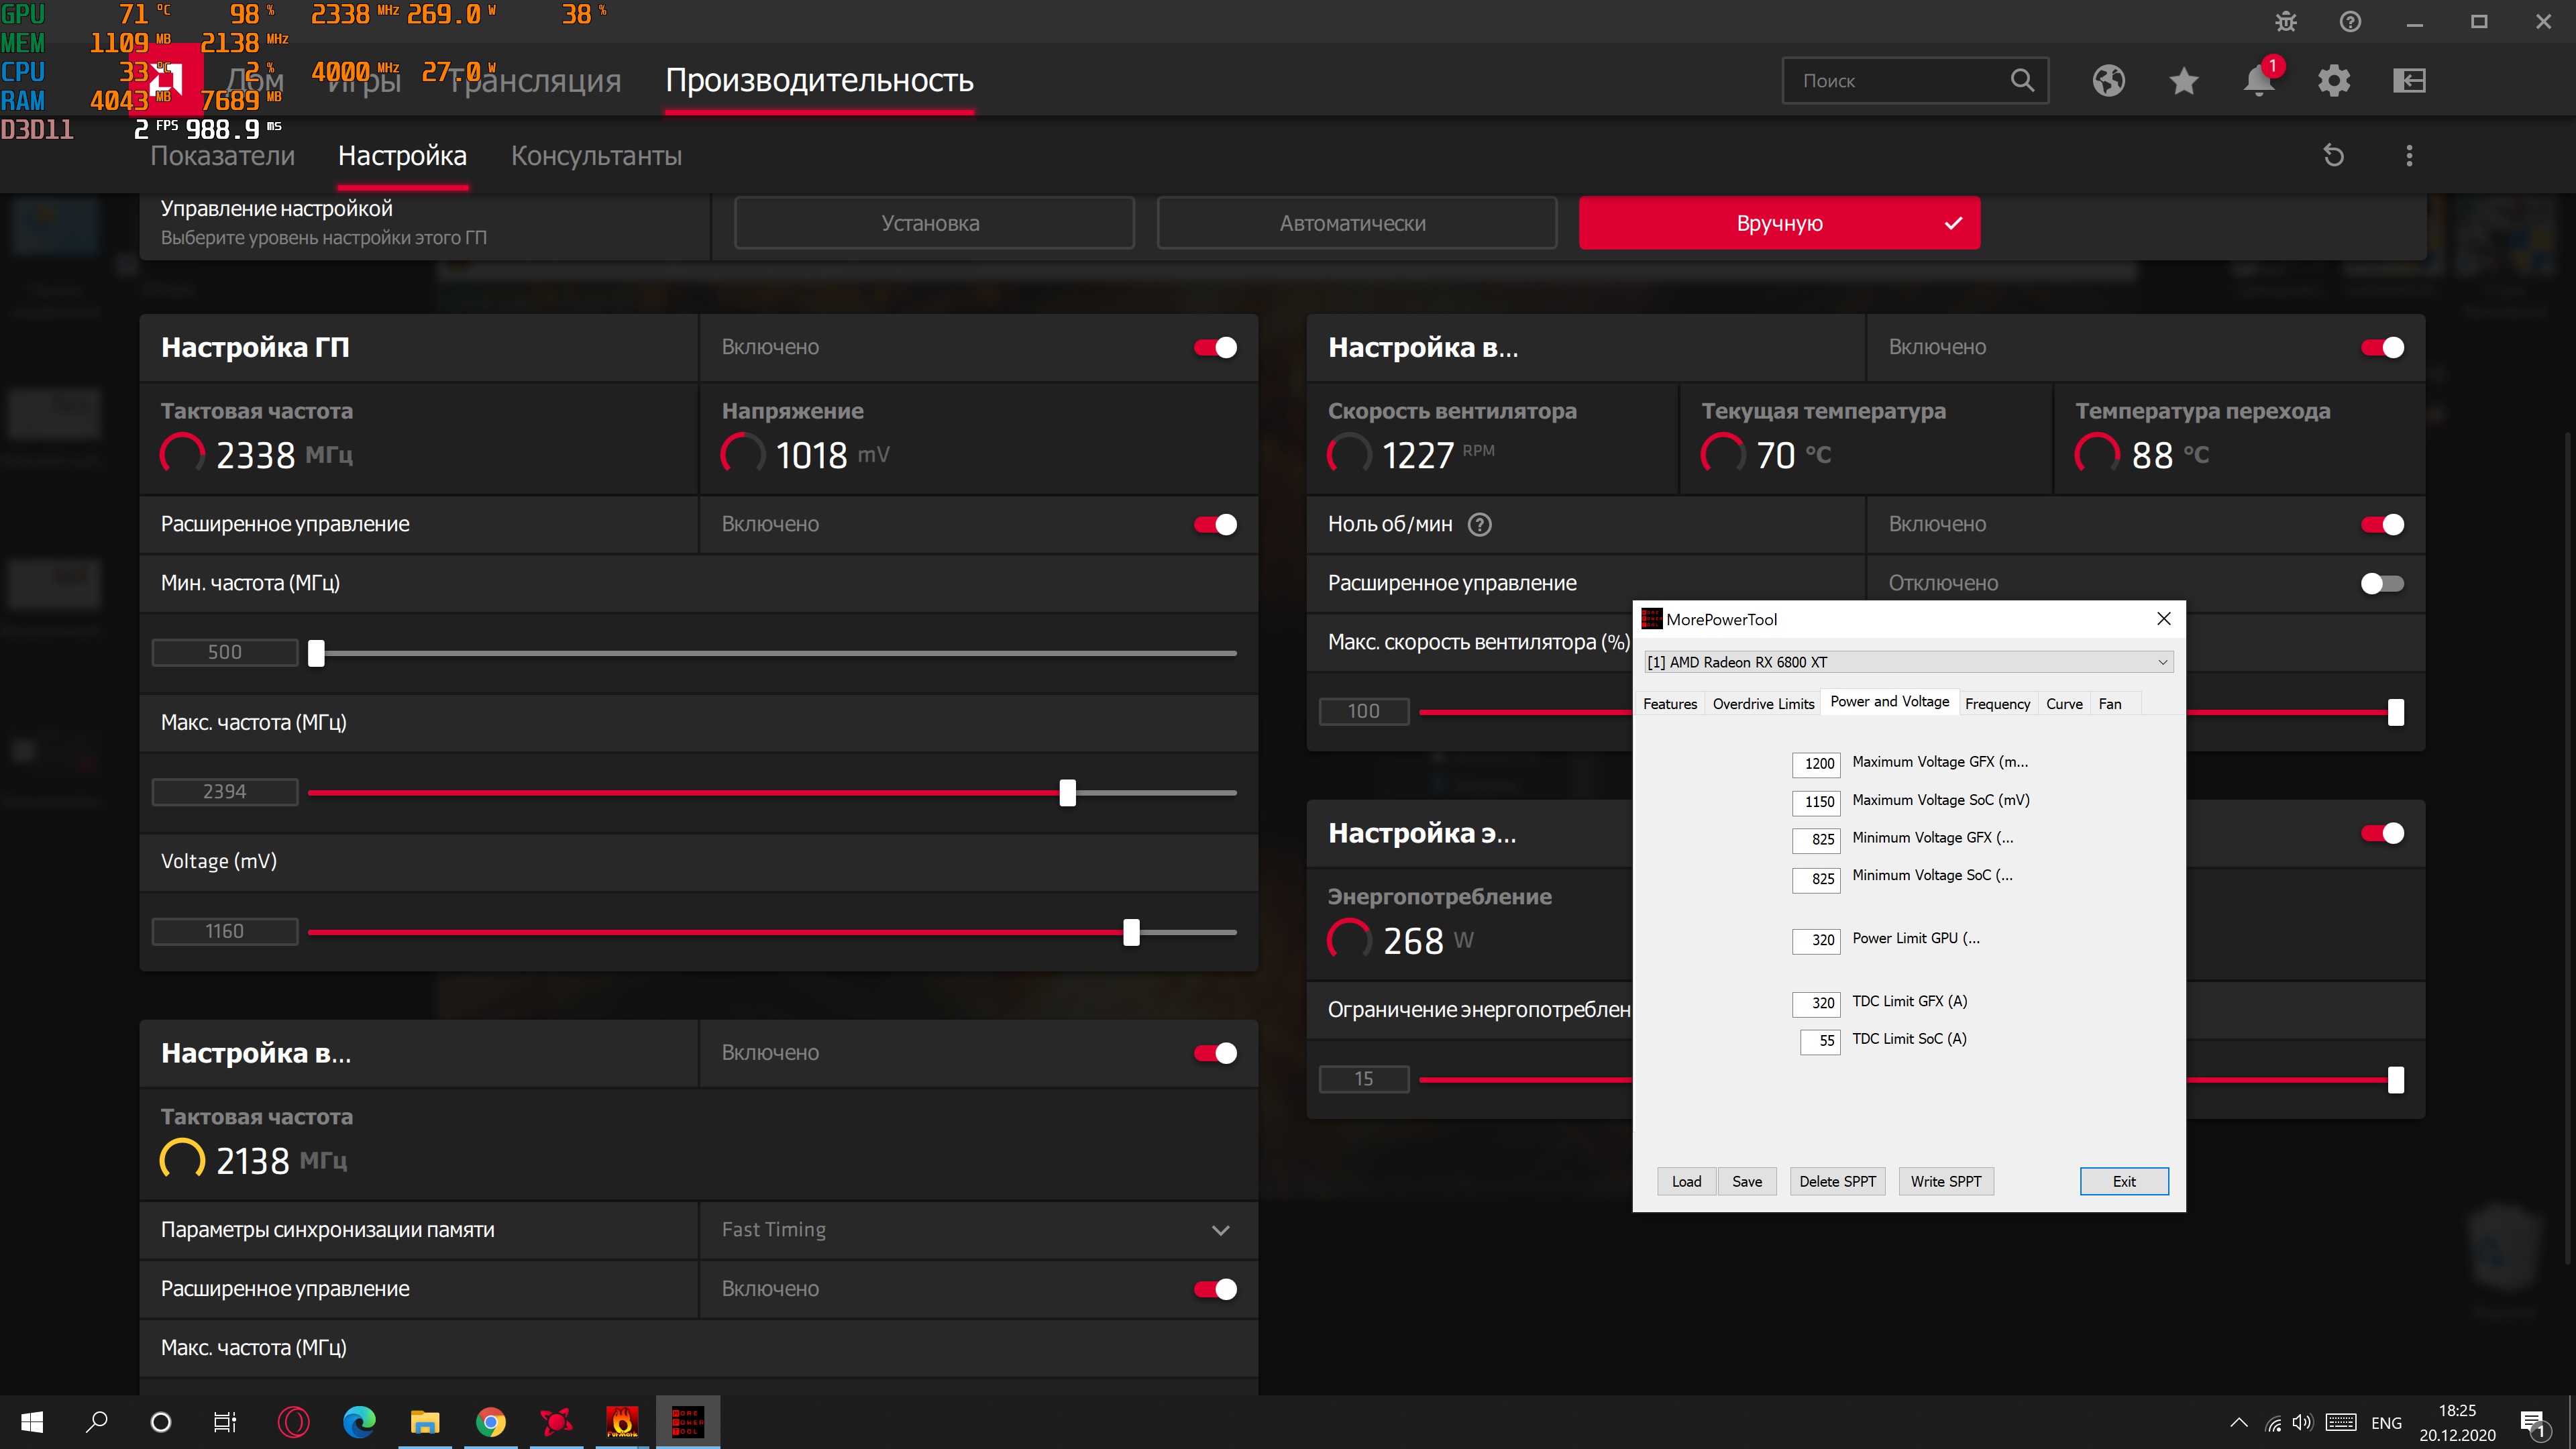Open favorites star icon
The width and height of the screenshot is (2576, 1449).
(x=2183, y=81)
